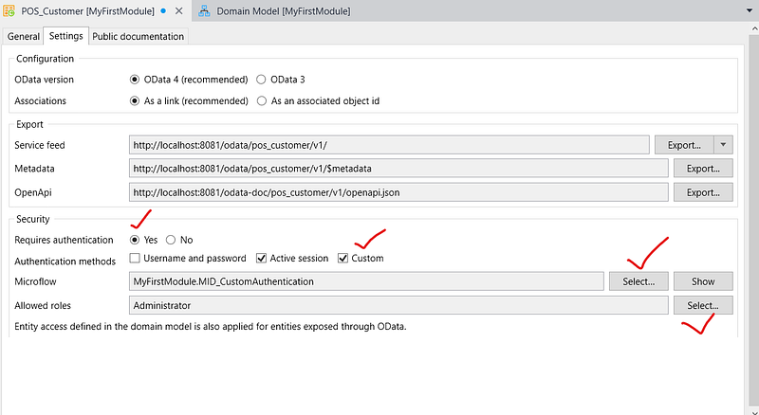Export the OpenApi JSON file

(x=703, y=192)
